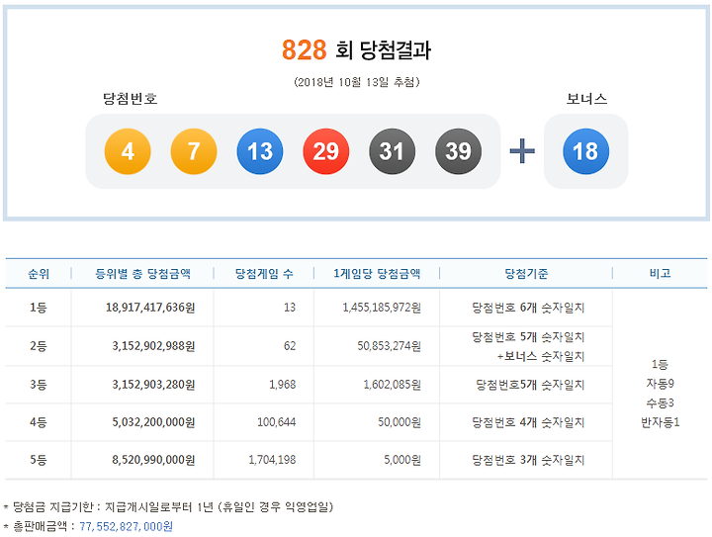Select the red number 29 ball
This screenshot has width=712, height=537.
(326, 151)
